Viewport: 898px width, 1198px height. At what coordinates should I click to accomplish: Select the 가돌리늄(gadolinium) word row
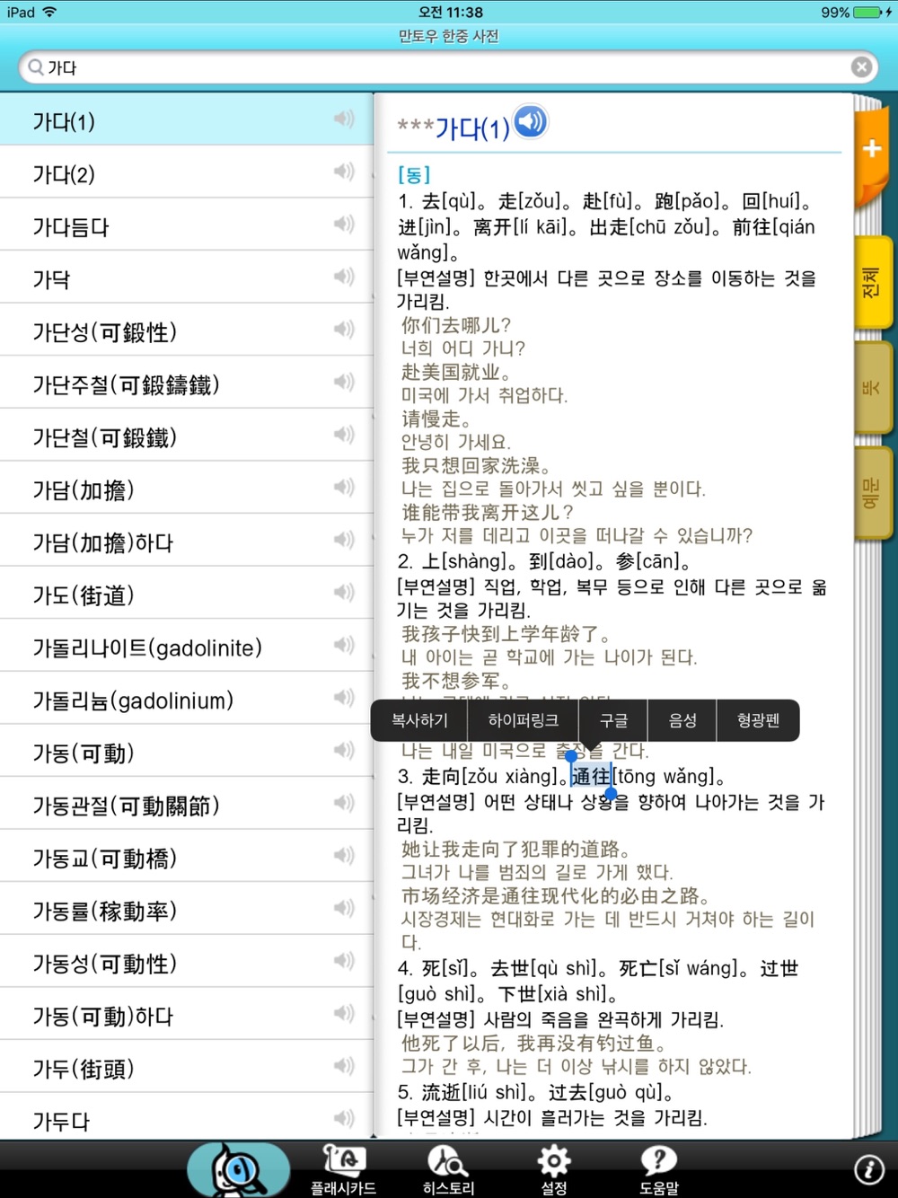[187, 699]
